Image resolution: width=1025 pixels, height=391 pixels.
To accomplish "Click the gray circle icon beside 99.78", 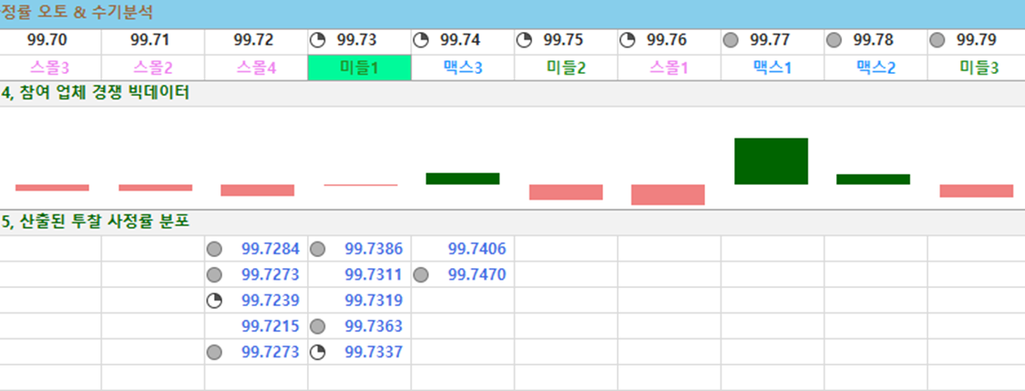I will (x=834, y=40).
